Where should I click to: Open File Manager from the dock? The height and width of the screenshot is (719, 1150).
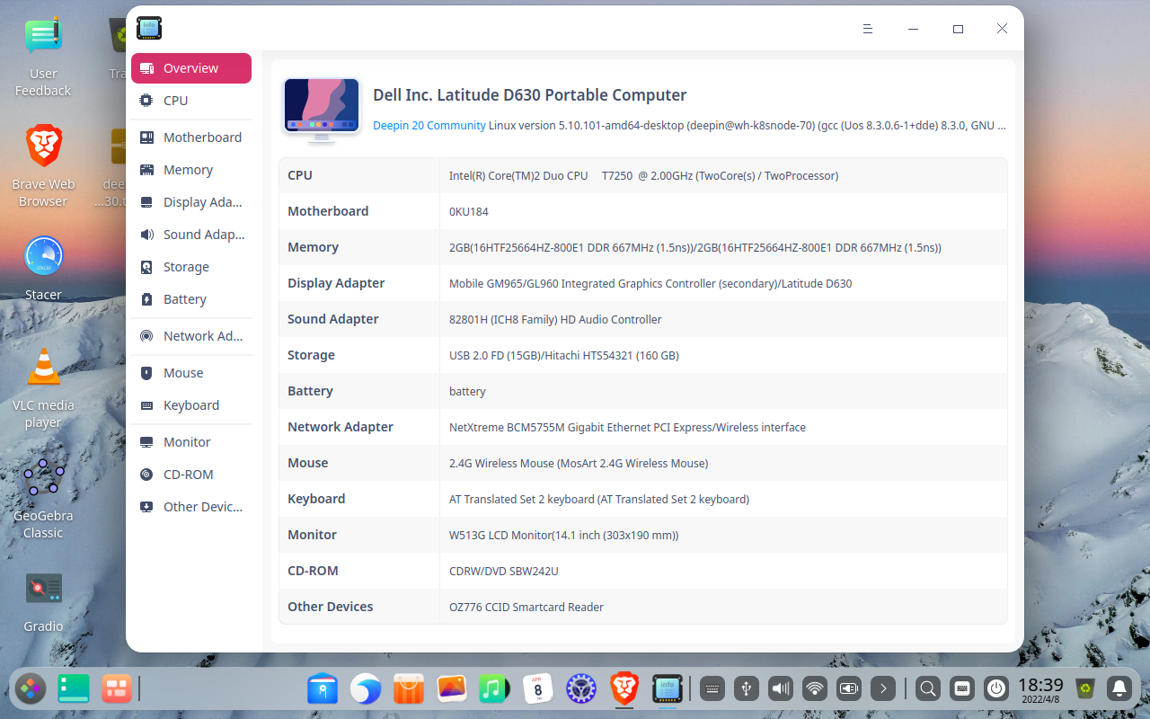[x=323, y=689]
